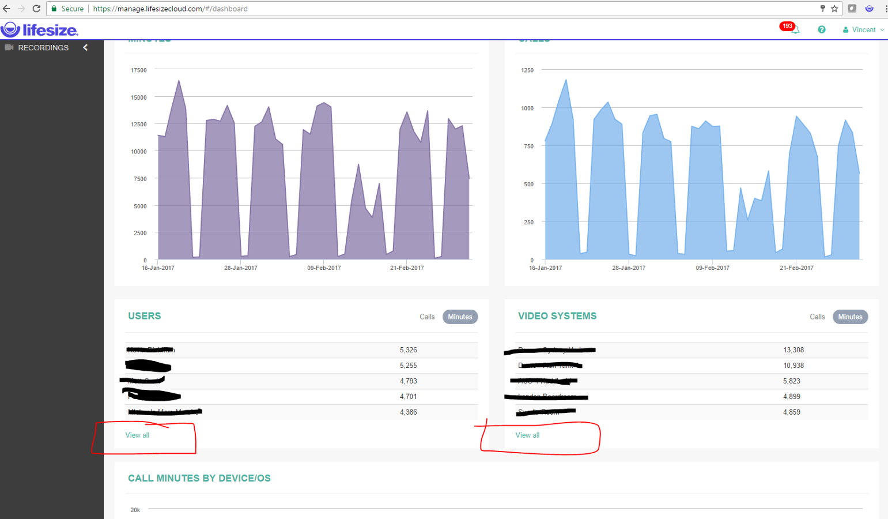Toggle Minutes view in Video Systems panel
This screenshot has height=519, width=888.
pyautogui.click(x=850, y=317)
